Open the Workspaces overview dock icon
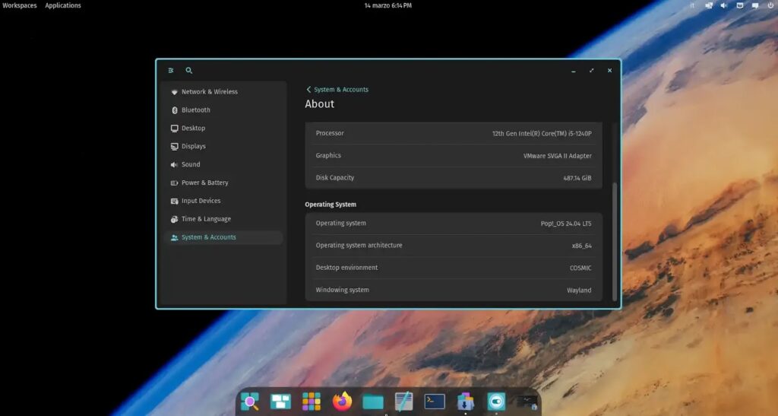 (x=280, y=401)
